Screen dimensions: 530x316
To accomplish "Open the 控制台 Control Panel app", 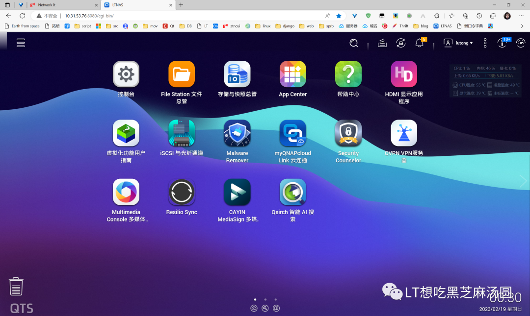I will pyautogui.click(x=126, y=74).
